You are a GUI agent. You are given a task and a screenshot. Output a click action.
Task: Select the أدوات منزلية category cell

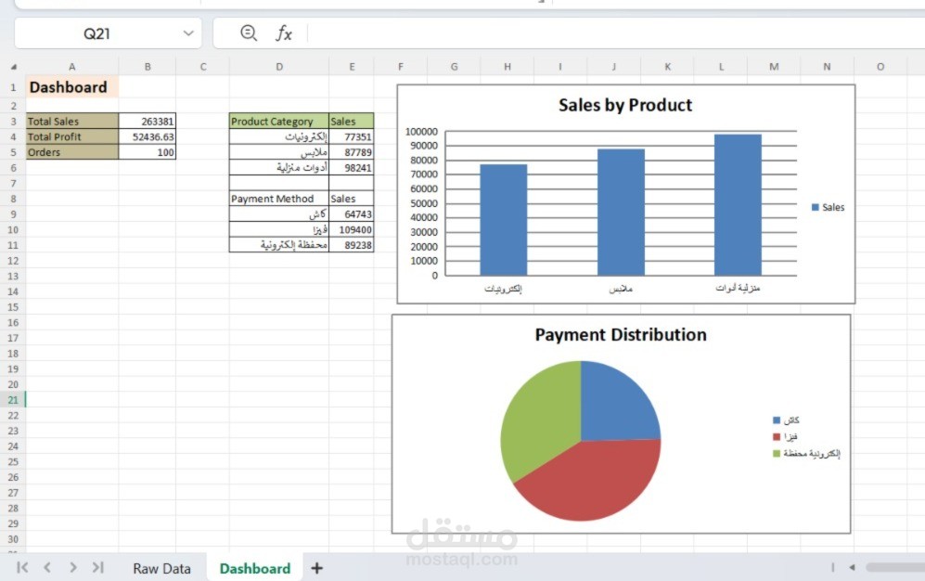(x=279, y=167)
